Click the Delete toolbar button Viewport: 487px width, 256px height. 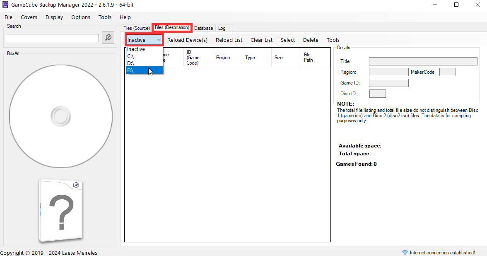311,40
